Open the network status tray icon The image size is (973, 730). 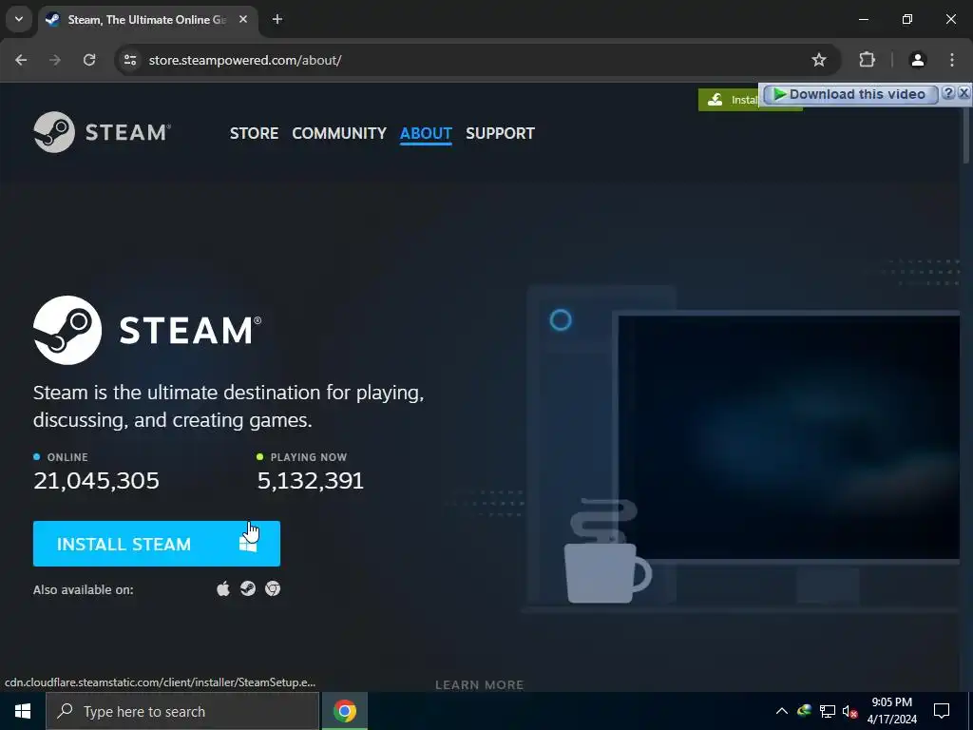(x=828, y=711)
